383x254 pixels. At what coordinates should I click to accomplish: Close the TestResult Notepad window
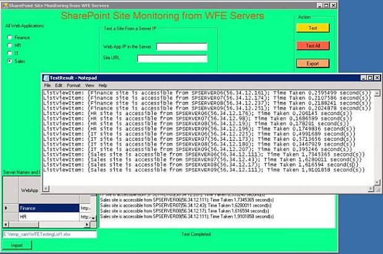(377, 78)
